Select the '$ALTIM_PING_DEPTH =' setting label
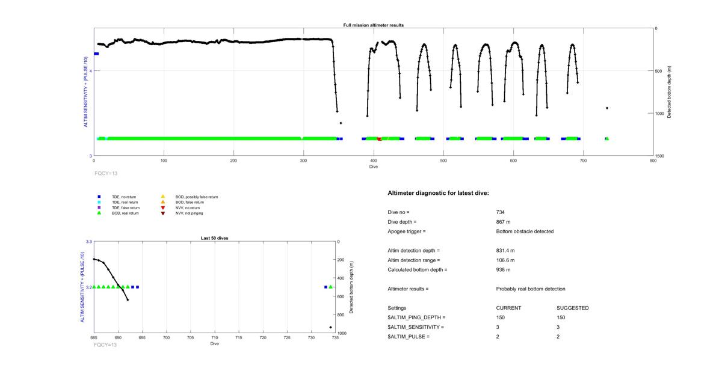 click(x=416, y=317)
